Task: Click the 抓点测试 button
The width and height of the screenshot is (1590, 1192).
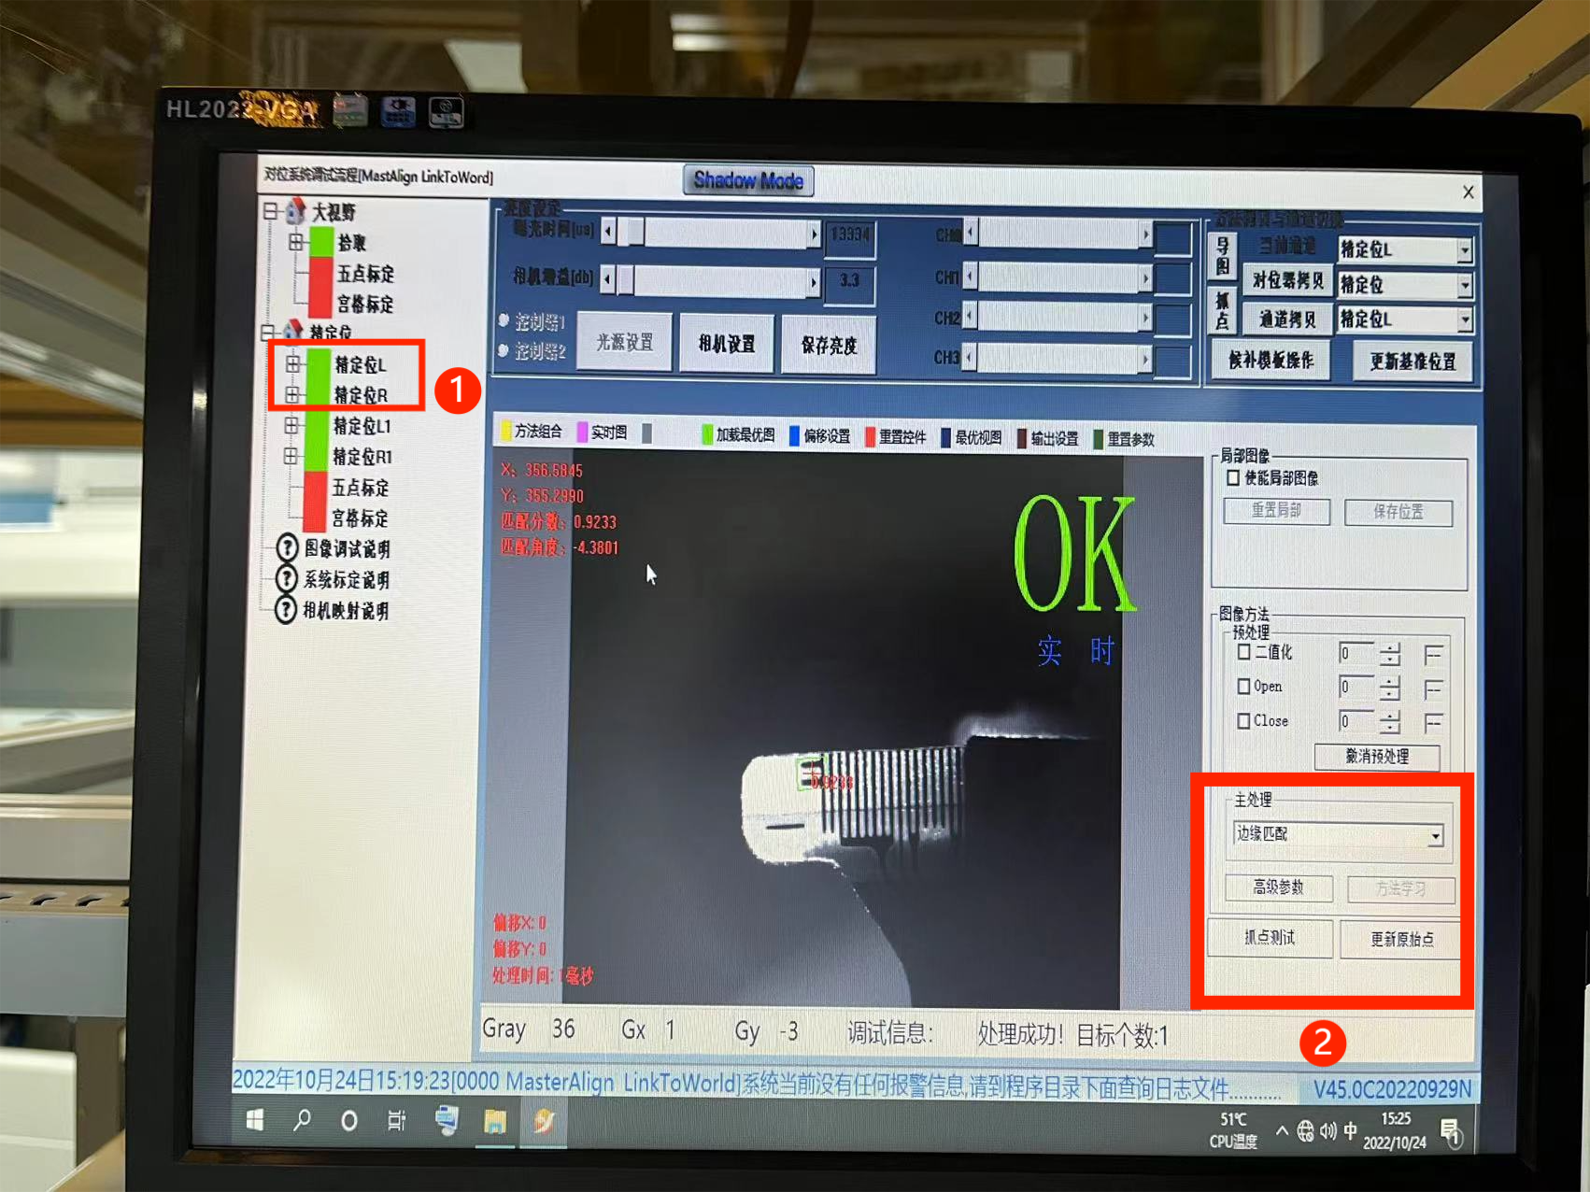Action: pyautogui.click(x=1270, y=938)
